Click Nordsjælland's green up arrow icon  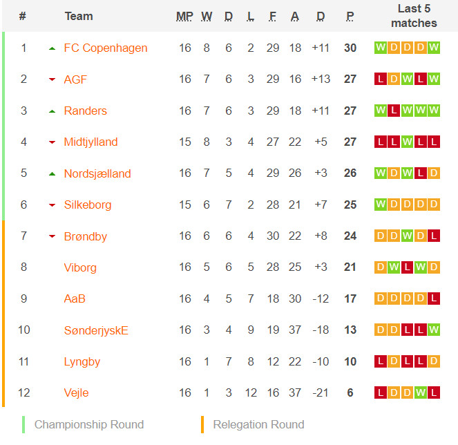click(x=52, y=174)
